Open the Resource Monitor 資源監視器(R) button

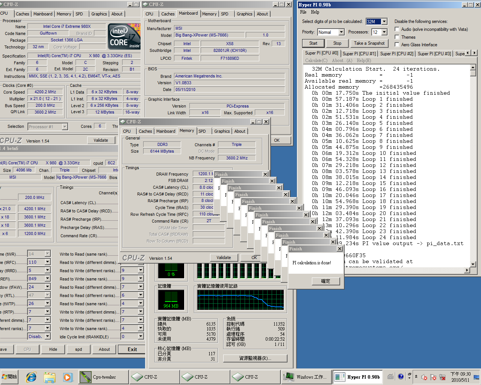255,358
